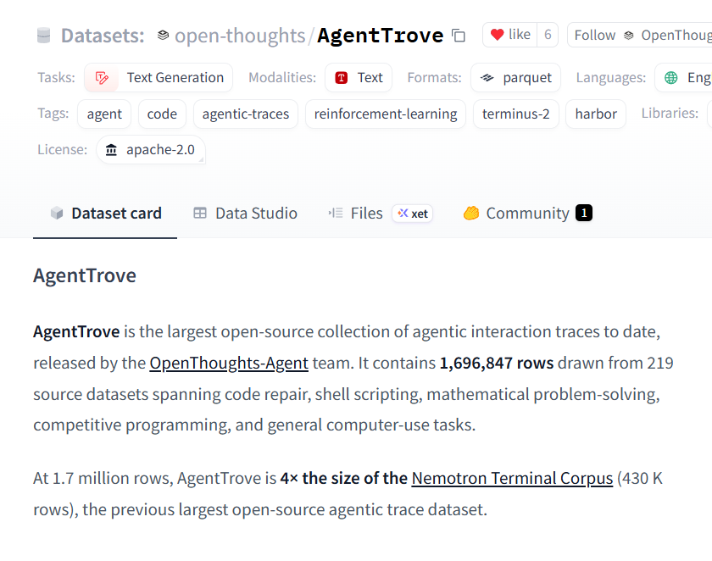This screenshot has height=561, width=712.
Task: Click the Files list icon
Action: (336, 213)
